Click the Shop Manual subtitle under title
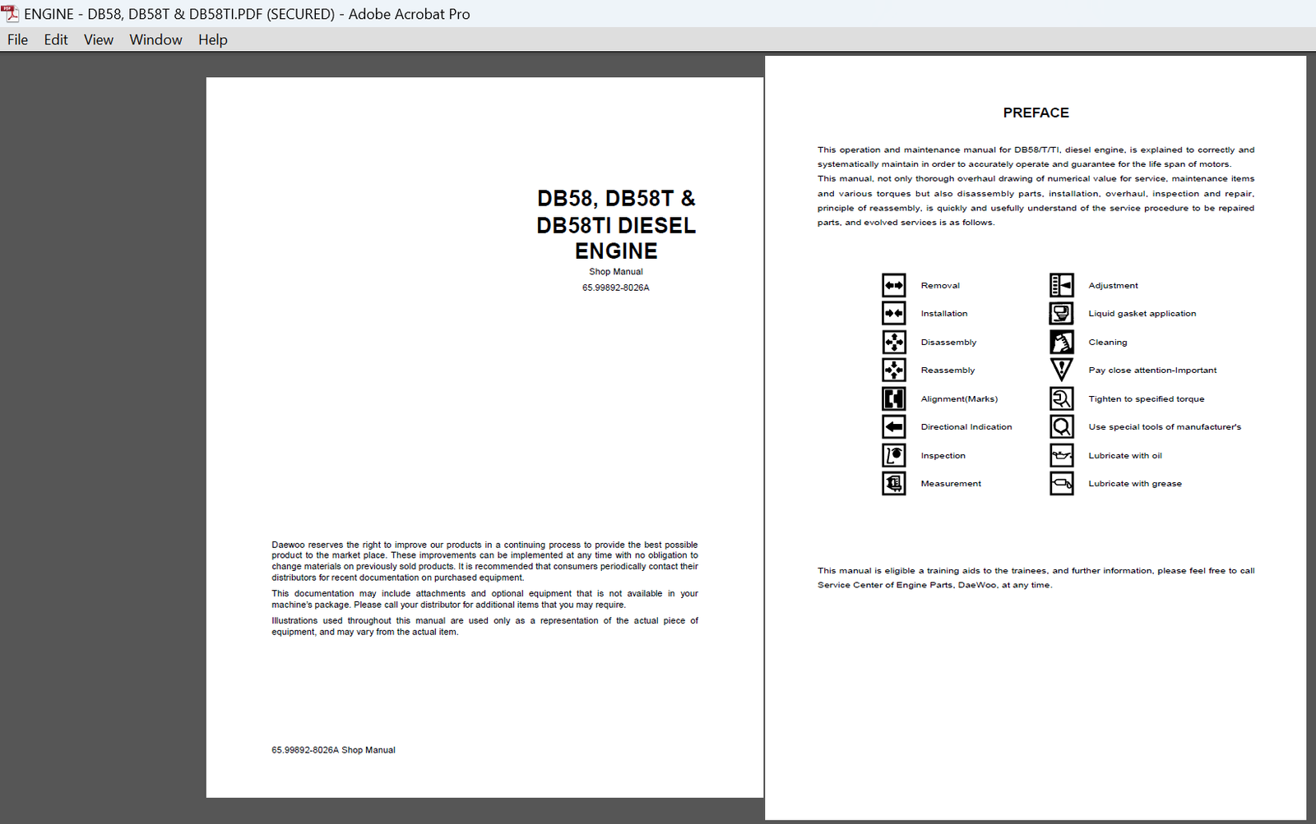The width and height of the screenshot is (1316, 824). pyautogui.click(x=616, y=272)
